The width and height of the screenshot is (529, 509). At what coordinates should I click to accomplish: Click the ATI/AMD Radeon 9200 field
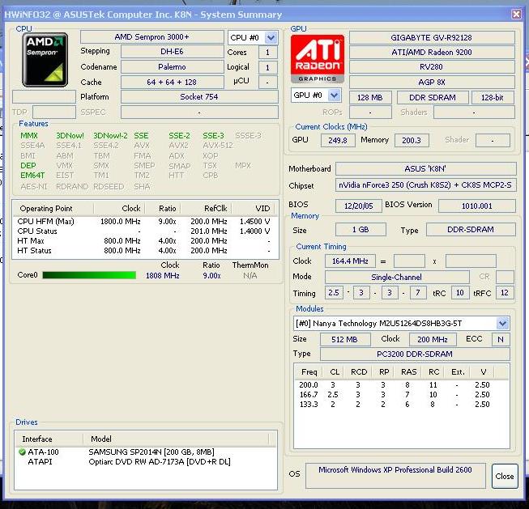(432, 53)
